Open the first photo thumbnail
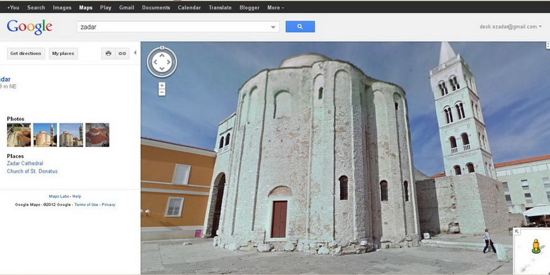 pyautogui.click(x=19, y=135)
